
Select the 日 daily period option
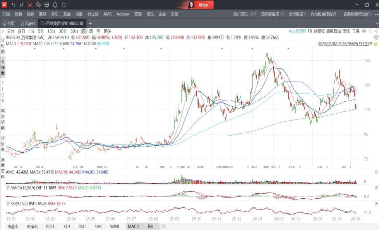[x=84, y=31]
